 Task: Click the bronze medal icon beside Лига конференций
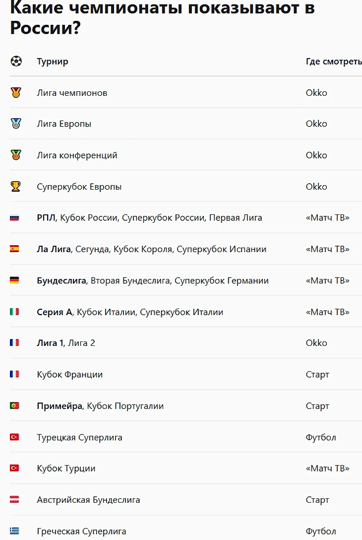click(x=16, y=155)
